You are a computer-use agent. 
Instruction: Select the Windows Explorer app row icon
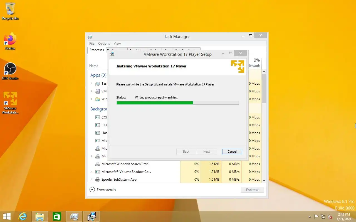click(x=98, y=99)
